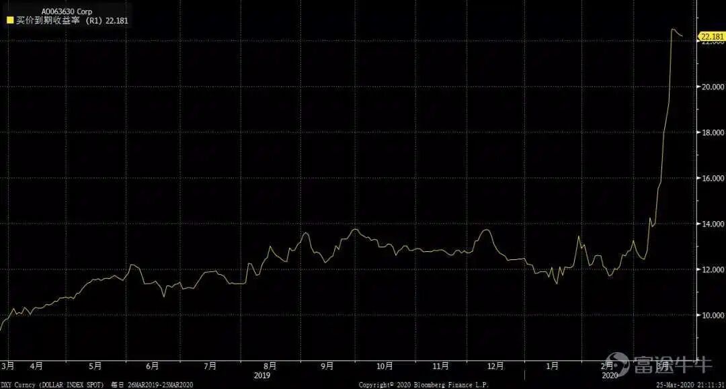Click the yellow 22.181 last-price tag
This screenshot has height=389, width=726.
click(x=712, y=36)
